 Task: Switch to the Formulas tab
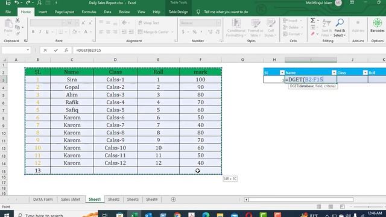tap(89, 12)
